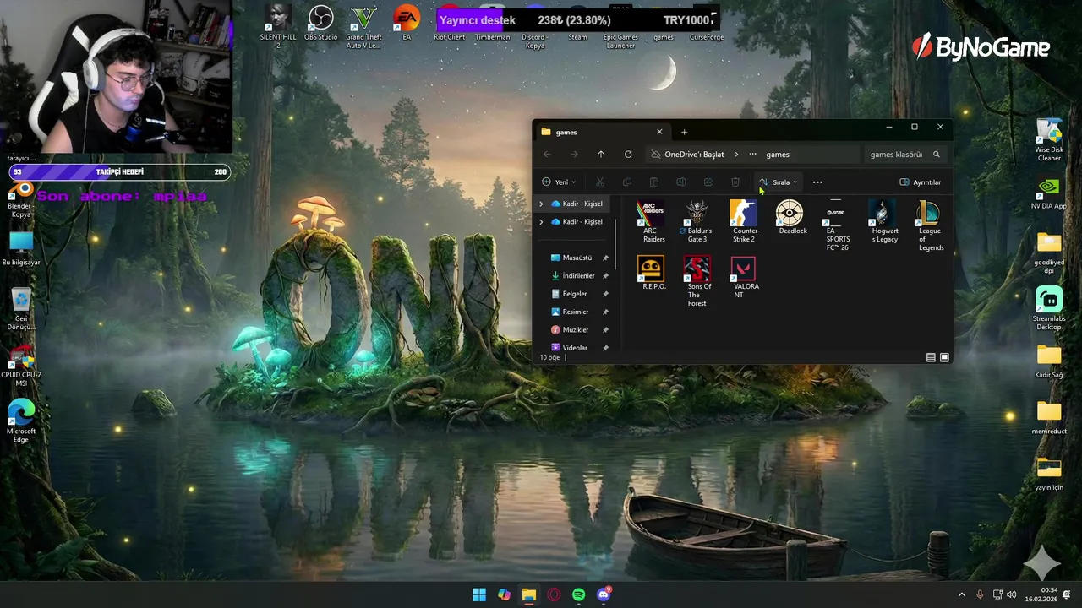The width and height of the screenshot is (1082, 608).
Task: Select the VALORANT shortcut
Action: [x=743, y=278]
